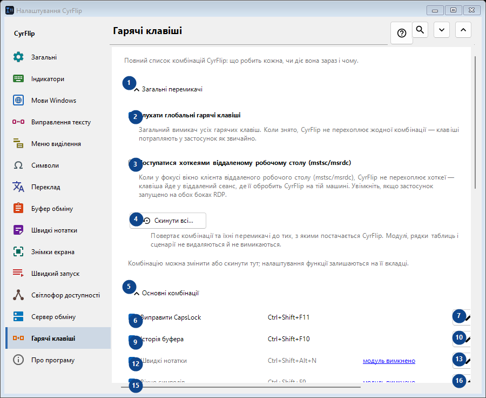Viewport: 486px width, 398px height.
Task: Open help with the question mark icon
Action: click(x=402, y=33)
